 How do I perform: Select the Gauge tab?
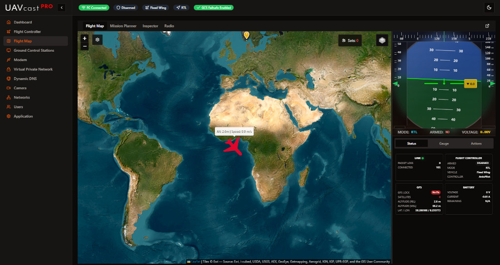coord(443,143)
